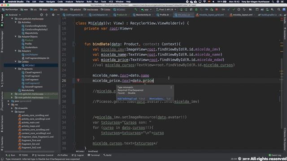Click More actions... link in popup

pos(157,98)
